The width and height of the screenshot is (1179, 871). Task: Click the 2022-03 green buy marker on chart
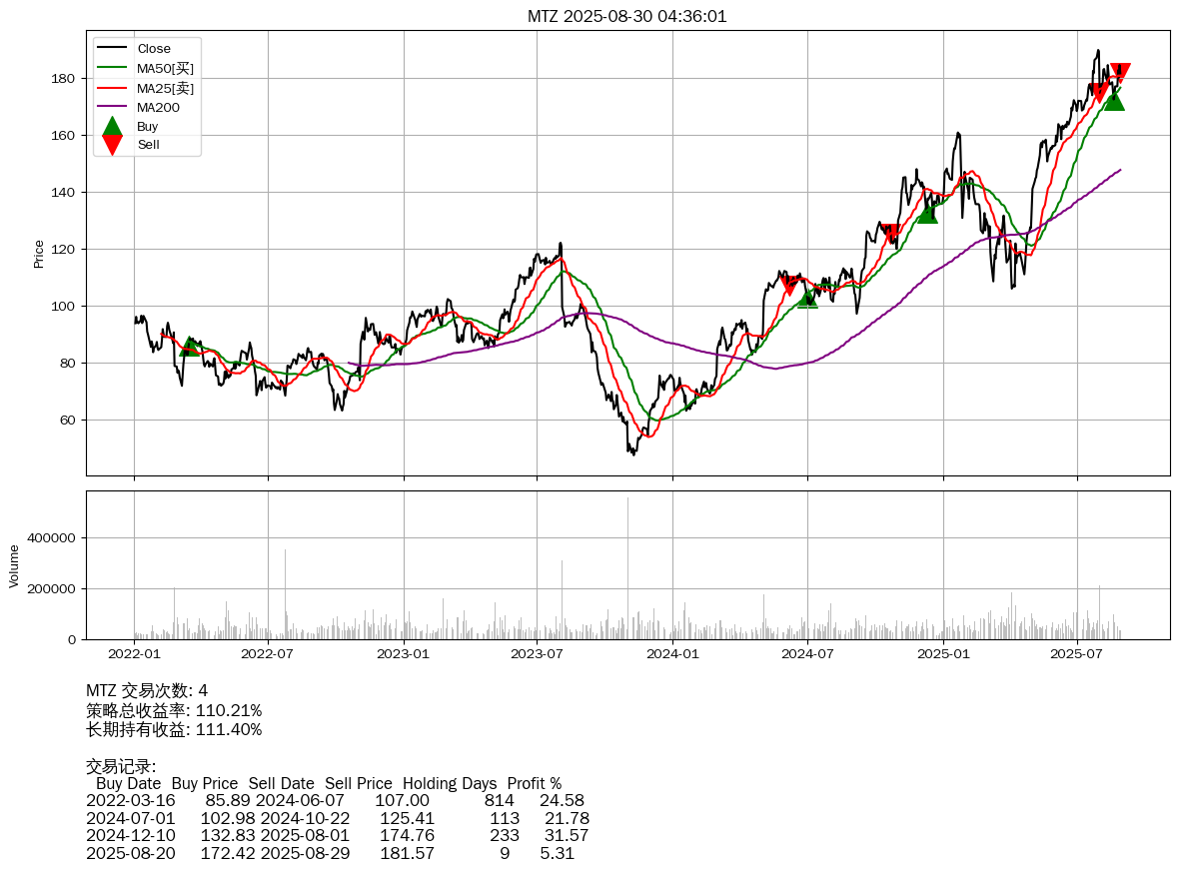click(x=190, y=346)
